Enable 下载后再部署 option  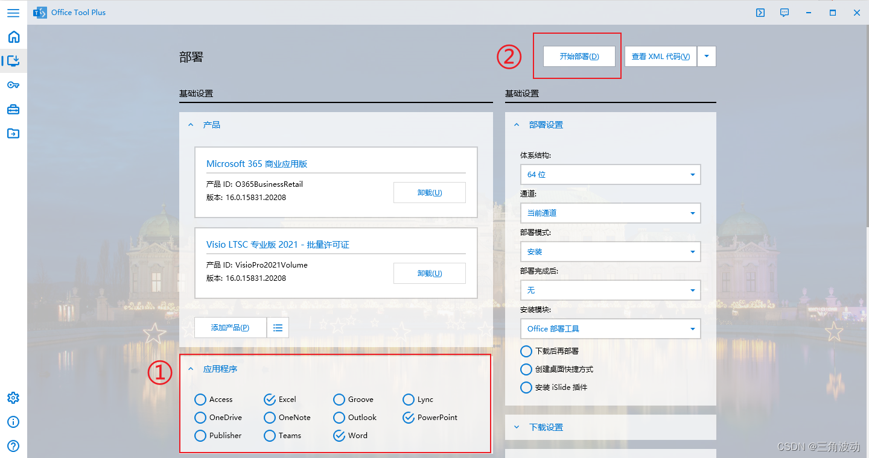click(x=526, y=351)
